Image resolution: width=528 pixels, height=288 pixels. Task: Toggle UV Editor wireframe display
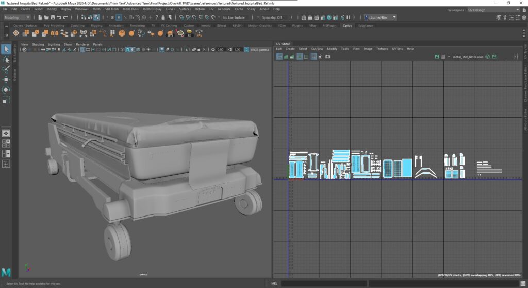click(279, 57)
